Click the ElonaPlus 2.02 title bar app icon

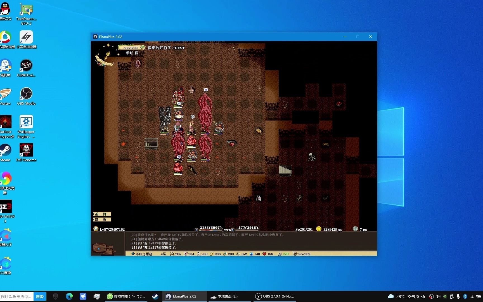coord(95,37)
